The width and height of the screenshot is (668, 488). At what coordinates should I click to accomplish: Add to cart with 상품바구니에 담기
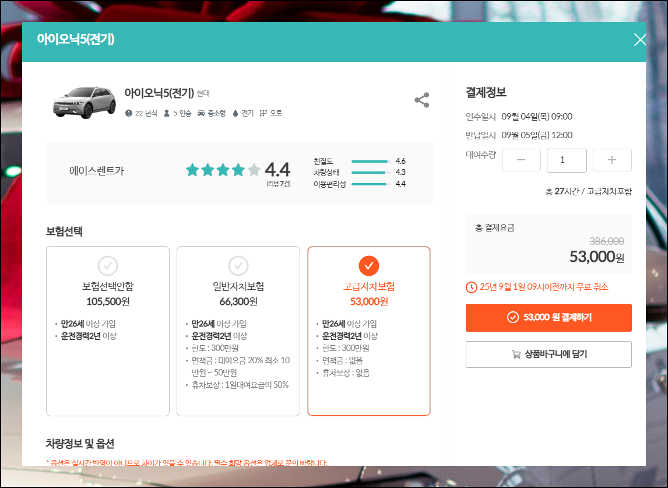(x=549, y=354)
